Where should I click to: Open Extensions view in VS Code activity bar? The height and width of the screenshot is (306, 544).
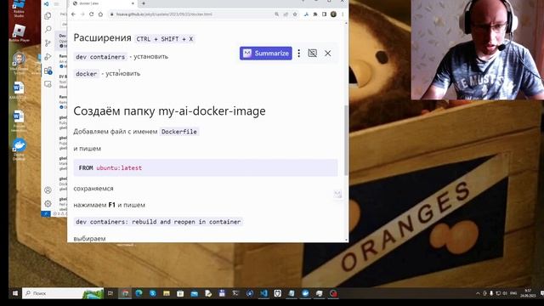point(48,71)
